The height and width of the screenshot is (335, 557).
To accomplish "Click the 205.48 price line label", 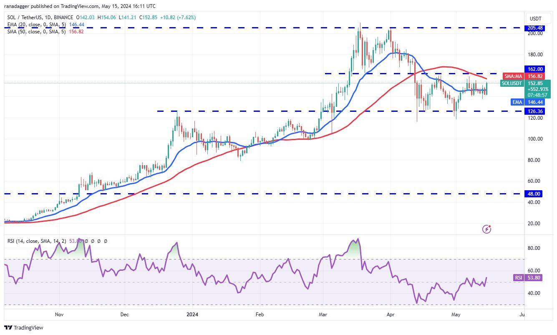I will tap(535, 28).
